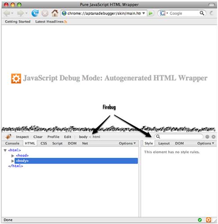The width and height of the screenshot is (218, 224).
Task: Collapse the <html> node
Action: [x=5, y=150]
